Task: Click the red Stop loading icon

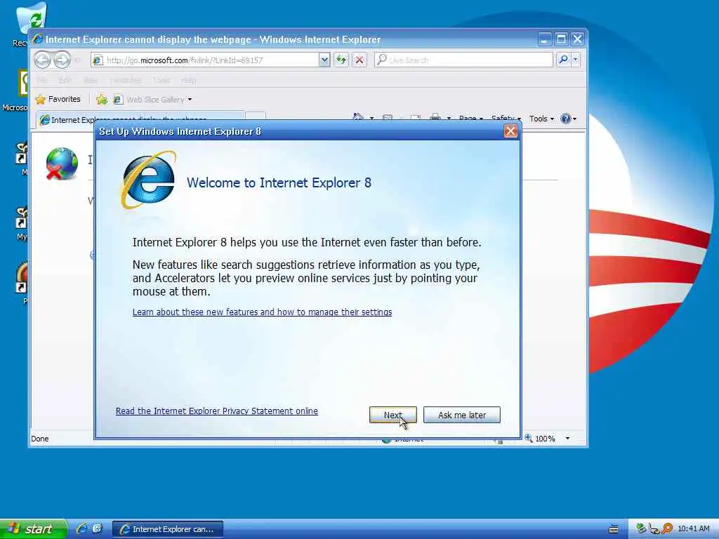Action: tap(359, 60)
